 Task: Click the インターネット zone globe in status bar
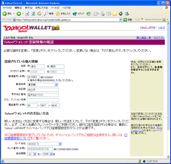click(144, 161)
